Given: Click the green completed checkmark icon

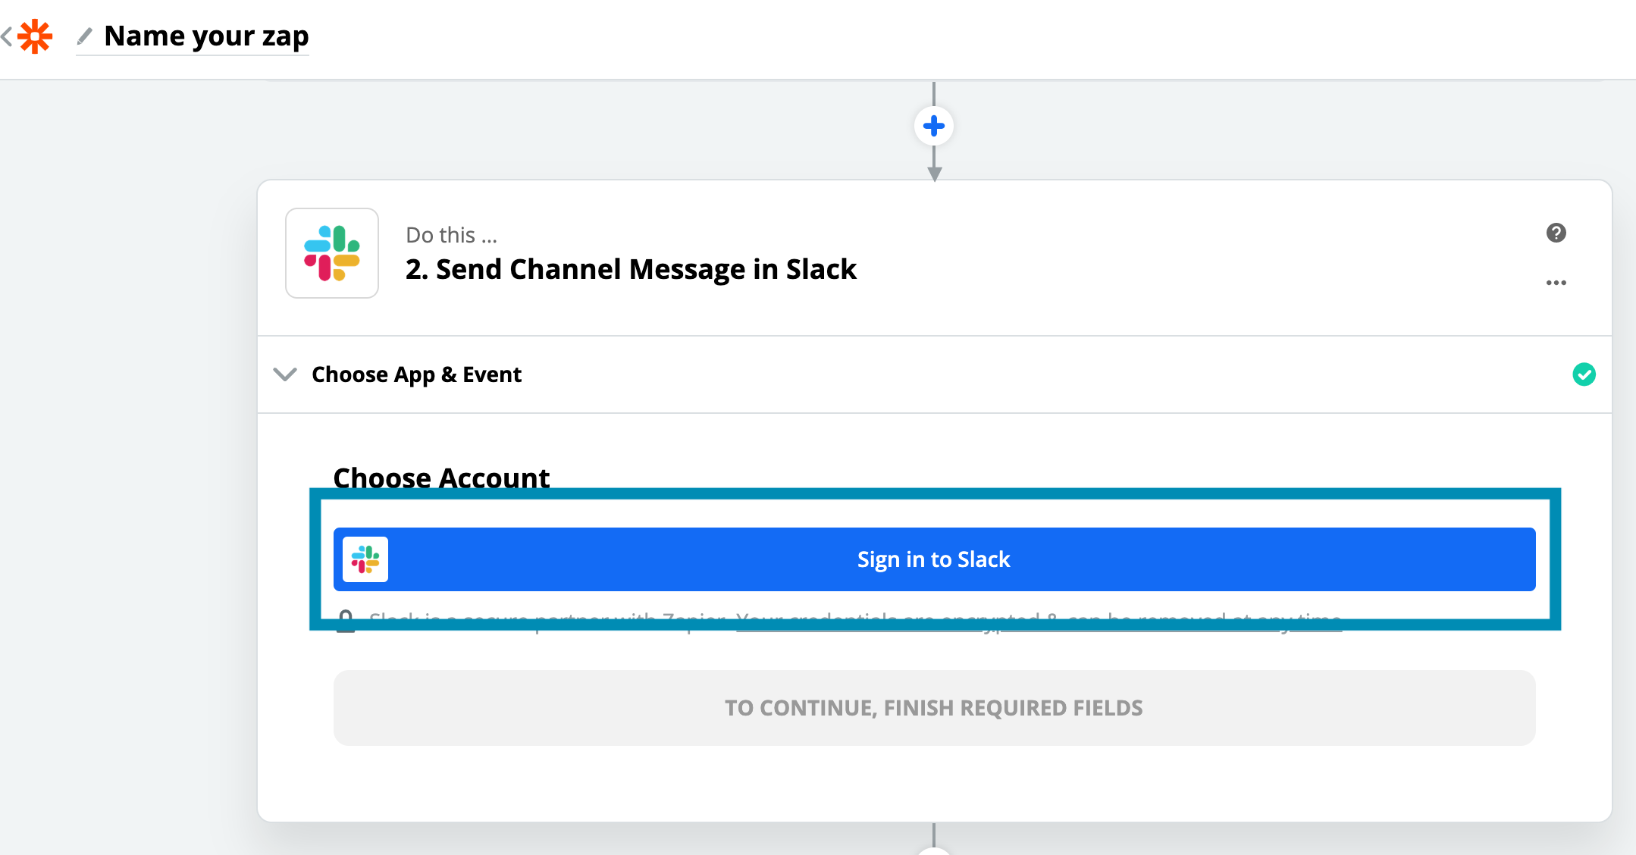Looking at the screenshot, I should [1584, 374].
